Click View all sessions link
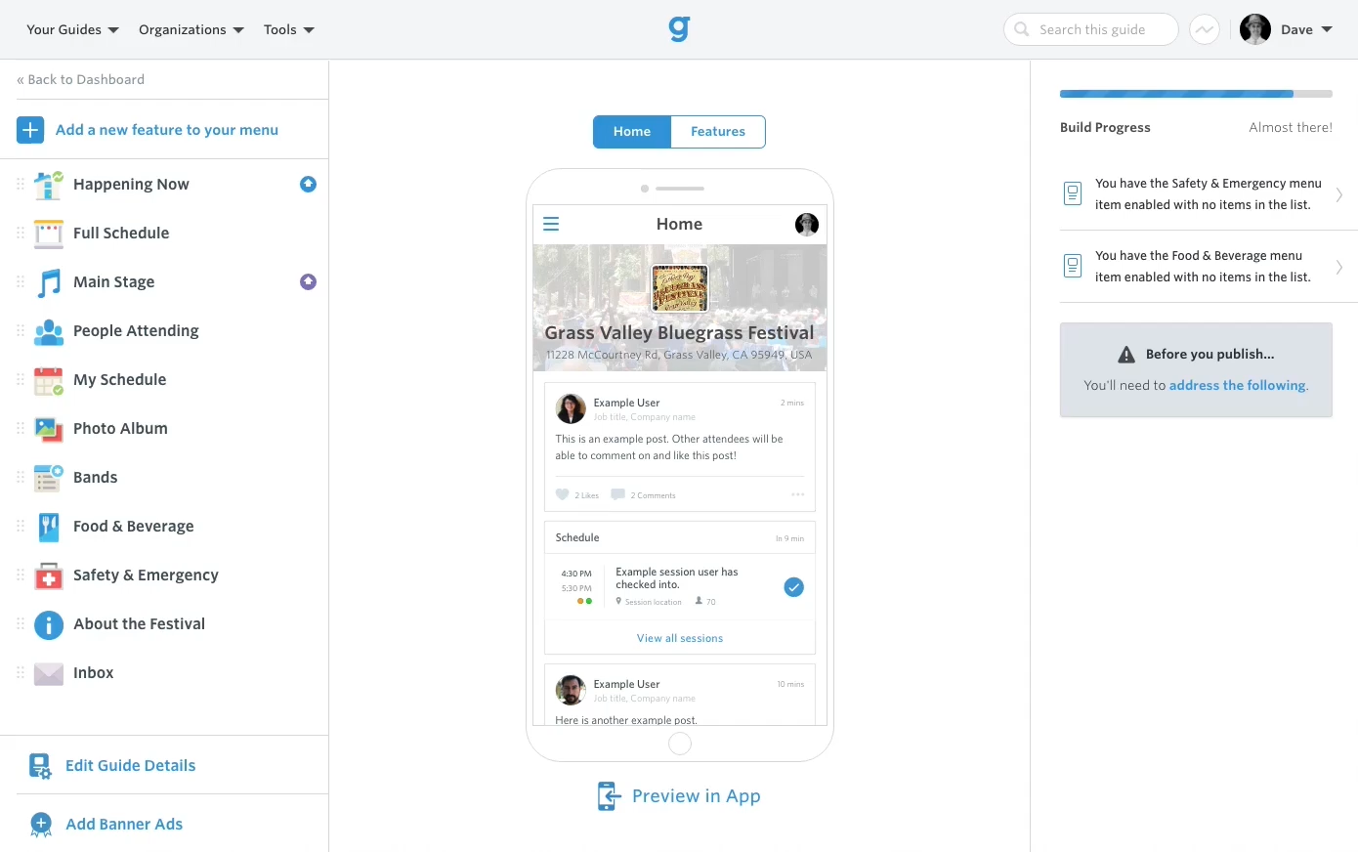Screen dimensions: 1358x852 point(680,638)
